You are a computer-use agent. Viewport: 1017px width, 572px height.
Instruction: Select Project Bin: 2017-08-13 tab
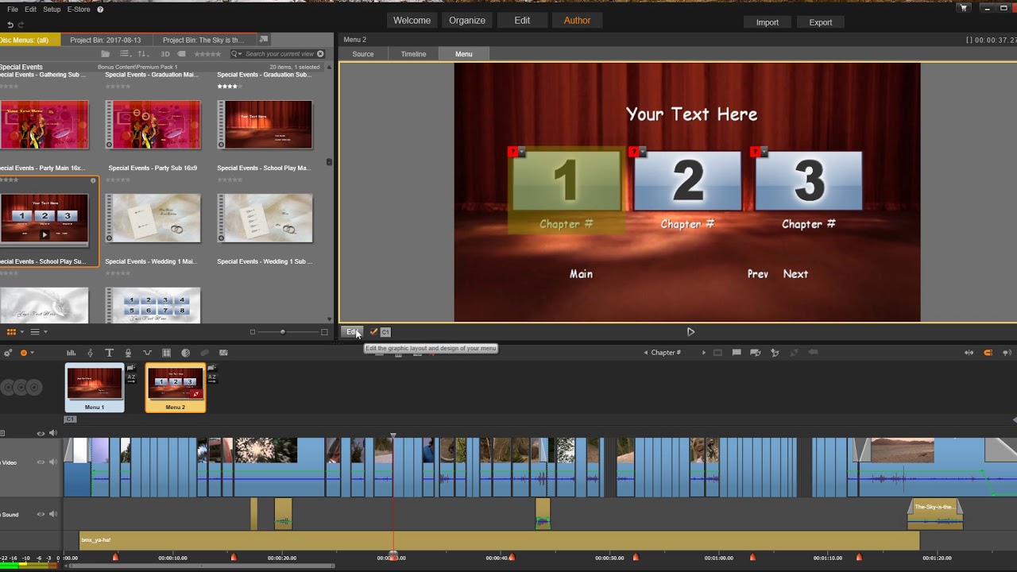click(x=105, y=40)
